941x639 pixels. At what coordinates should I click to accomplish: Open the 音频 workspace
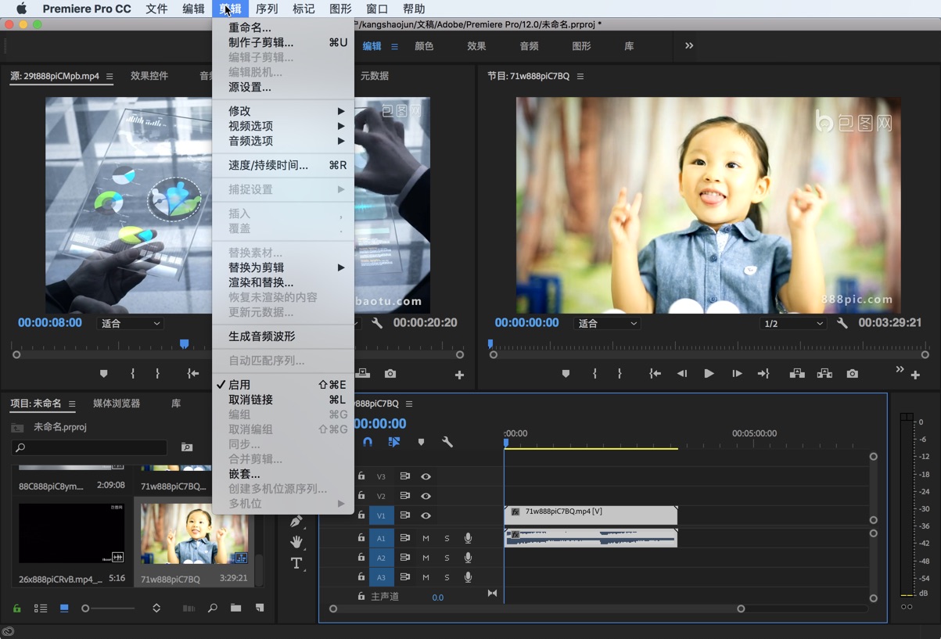529,47
